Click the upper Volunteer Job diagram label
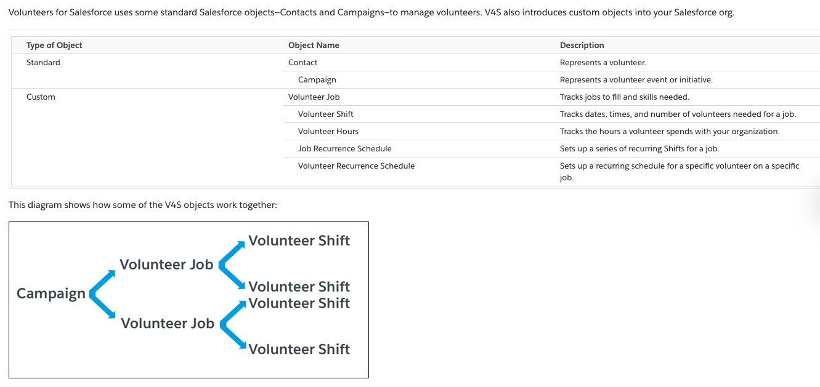Screen dimensions: 820x387 (x=166, y=265)
